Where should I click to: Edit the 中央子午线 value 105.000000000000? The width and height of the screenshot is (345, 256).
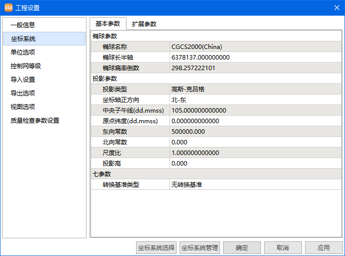(x=255, y=110)
